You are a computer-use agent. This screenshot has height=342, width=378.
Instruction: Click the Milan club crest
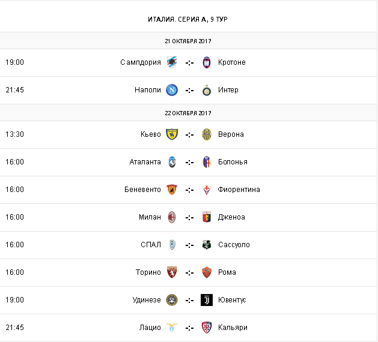pyautogui.click(x=172, y=217)
